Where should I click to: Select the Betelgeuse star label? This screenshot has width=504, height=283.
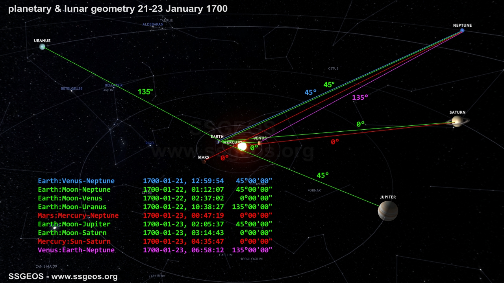[x=72, y=89]
